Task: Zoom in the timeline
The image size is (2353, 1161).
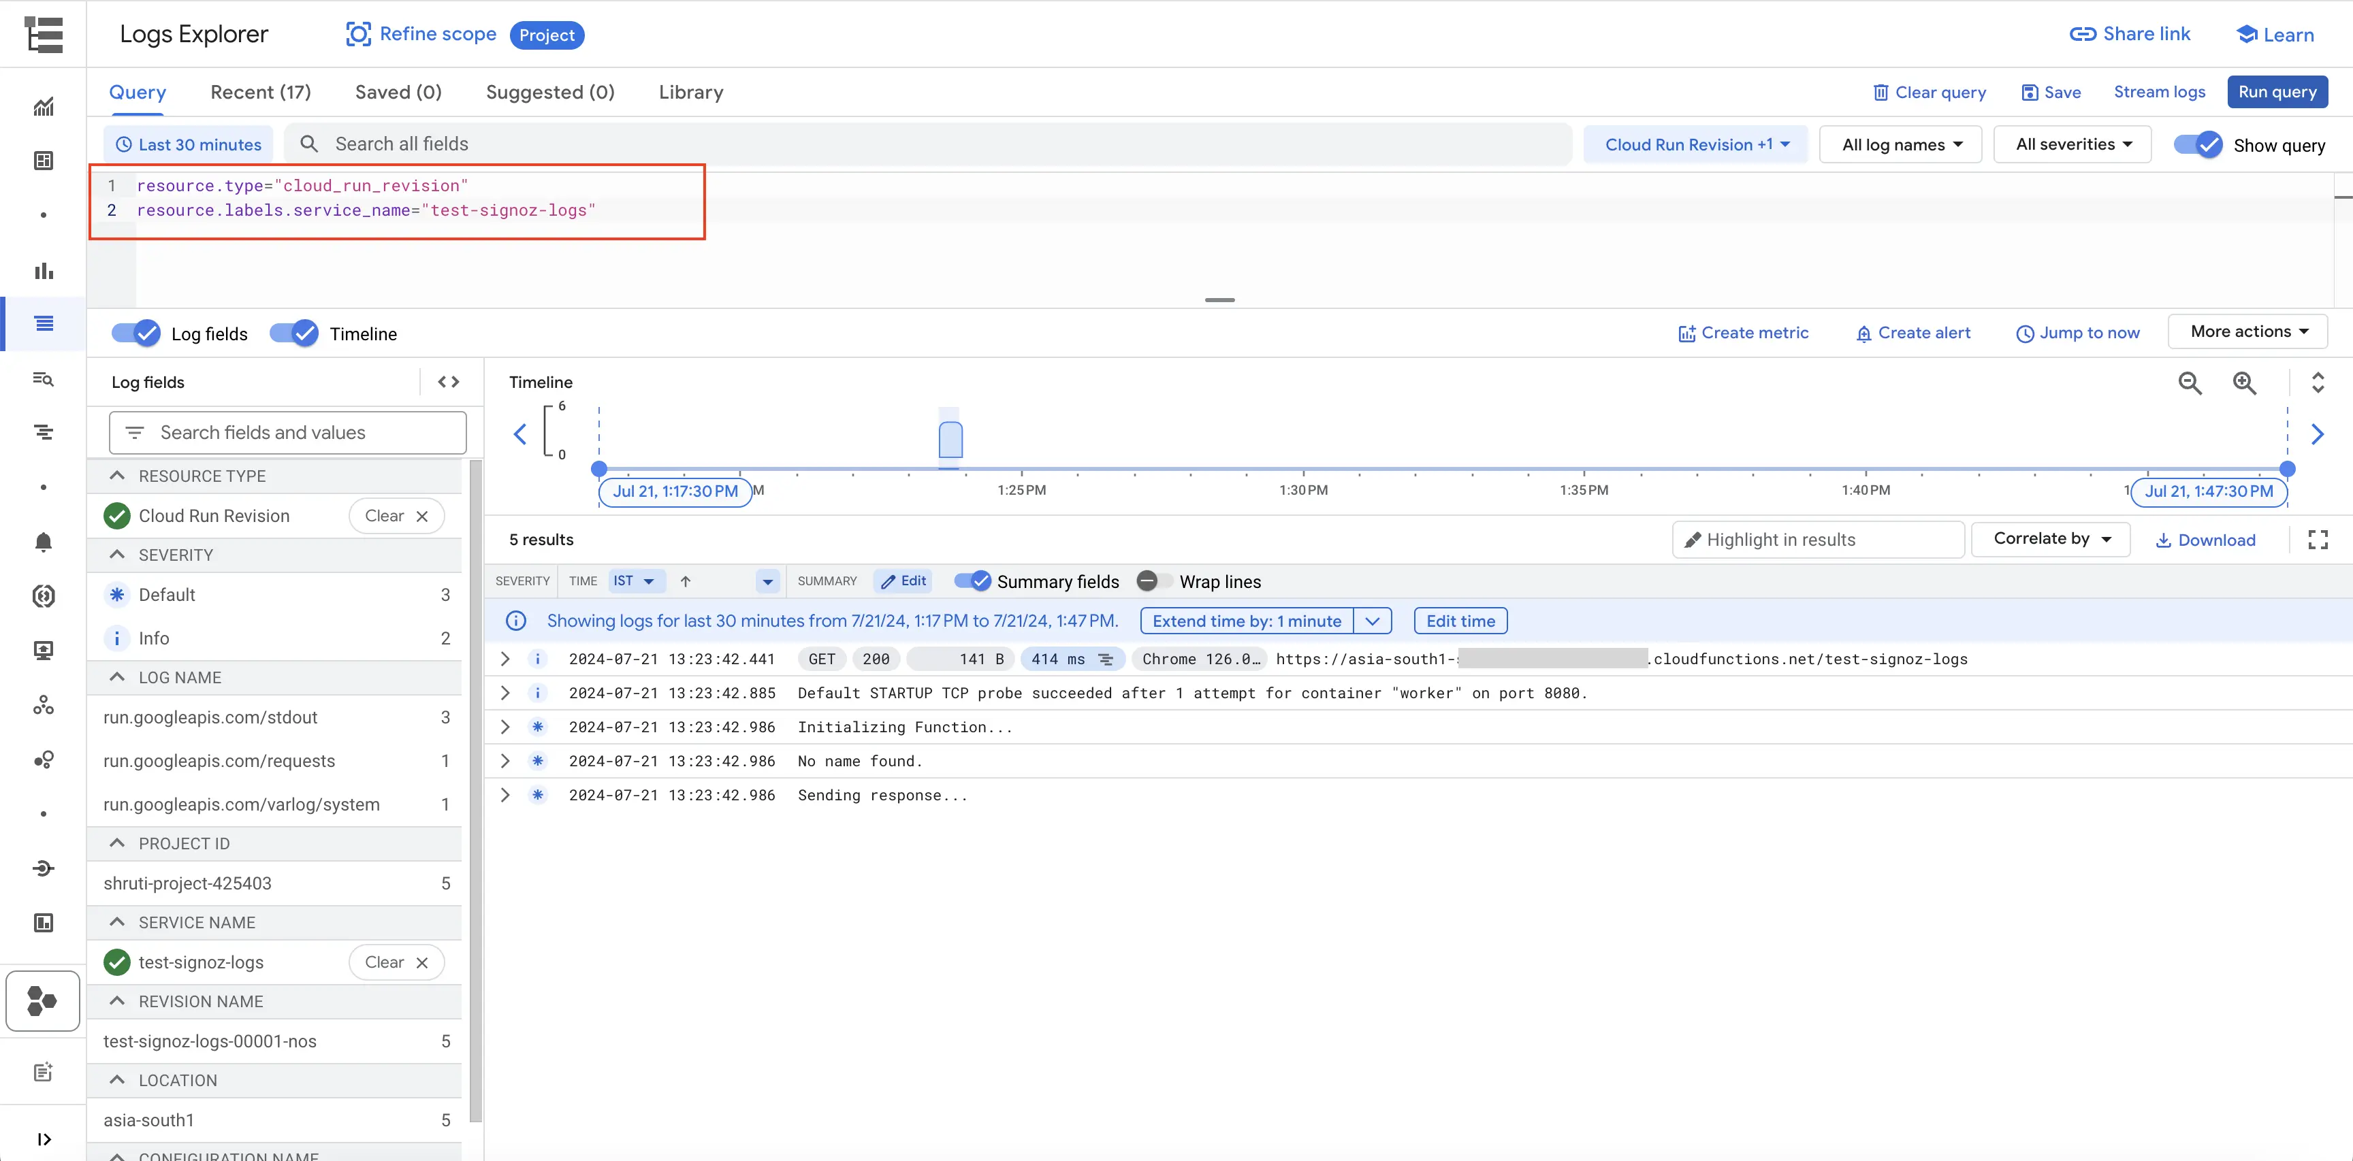Action: pos(2244,382)
